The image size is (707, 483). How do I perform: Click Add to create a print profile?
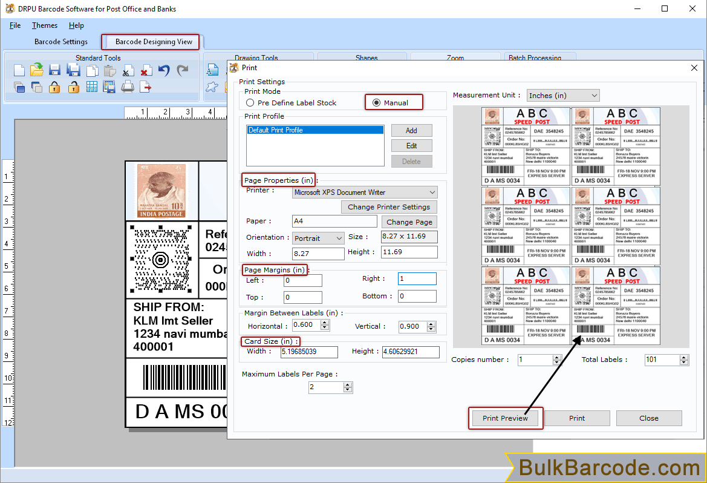(x=412, y=131)
